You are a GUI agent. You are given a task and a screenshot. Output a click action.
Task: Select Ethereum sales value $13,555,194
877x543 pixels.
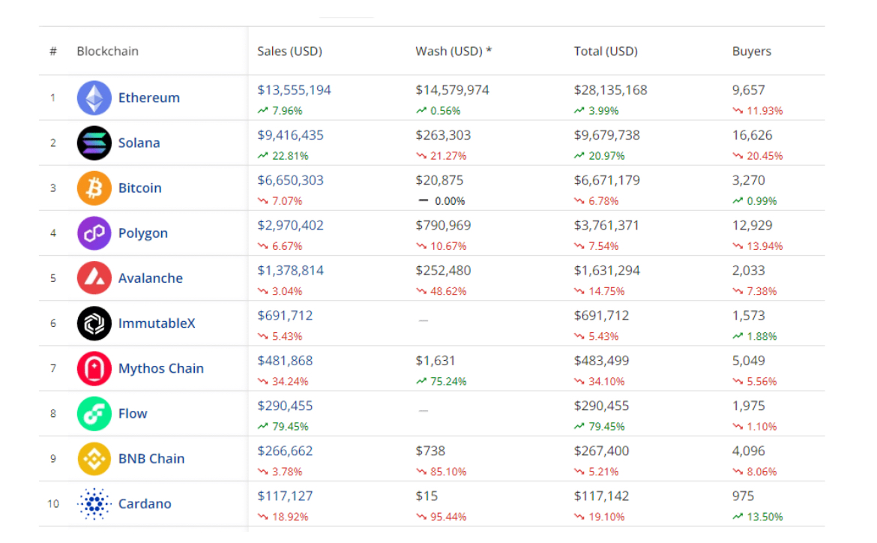(x=294, y=90)
